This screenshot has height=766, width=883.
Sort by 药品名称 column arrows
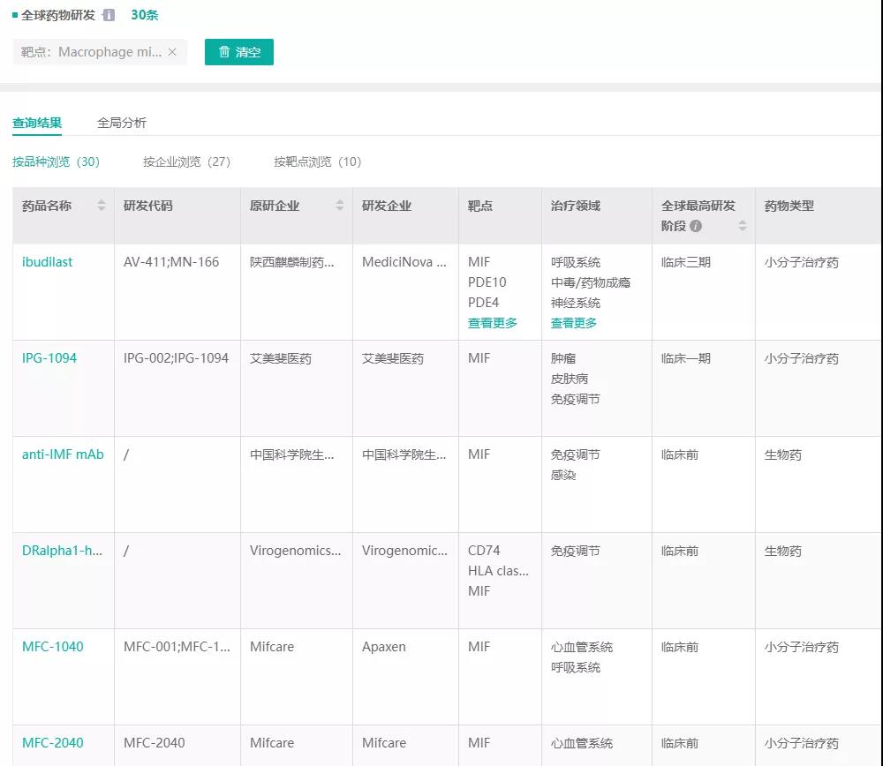[x=102, y=206]
